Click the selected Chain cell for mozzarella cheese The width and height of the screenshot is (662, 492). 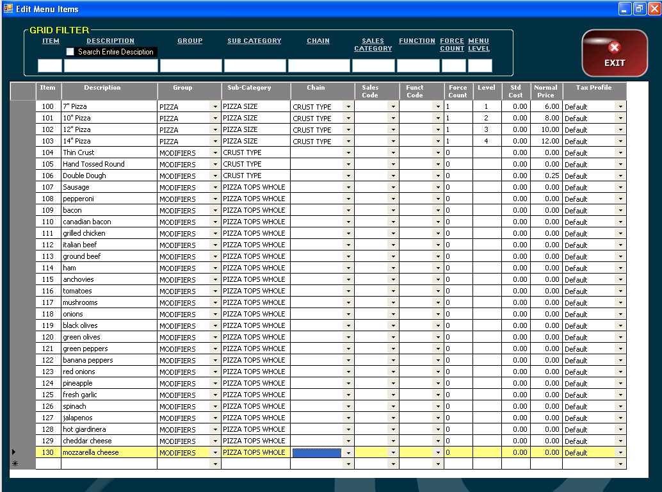click(x=317, y=453)
